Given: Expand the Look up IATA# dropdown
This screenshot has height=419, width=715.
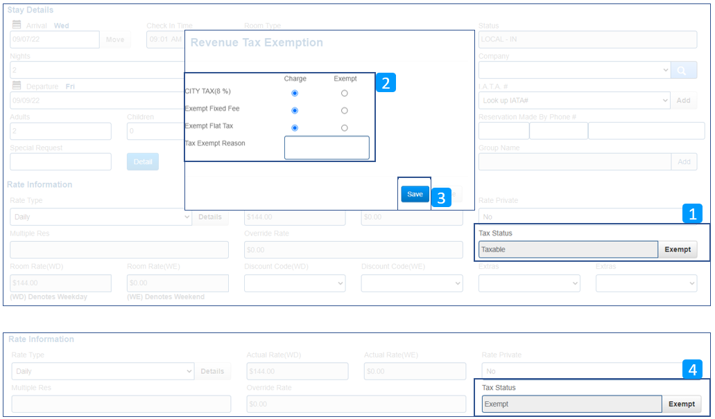Looking at the screenshot, I should [x=574, y=100].
